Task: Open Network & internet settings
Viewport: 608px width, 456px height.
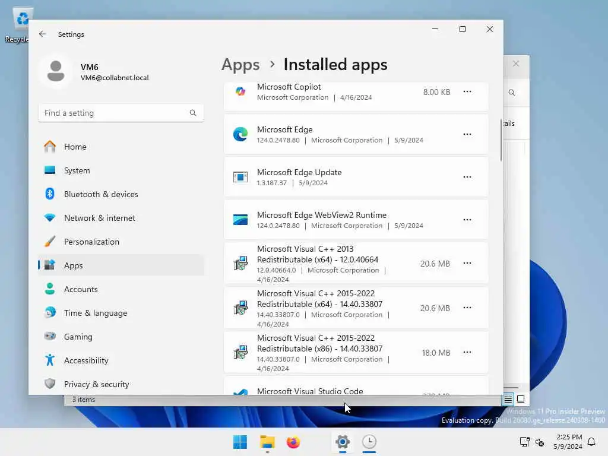Action: [x=121, y=218]
